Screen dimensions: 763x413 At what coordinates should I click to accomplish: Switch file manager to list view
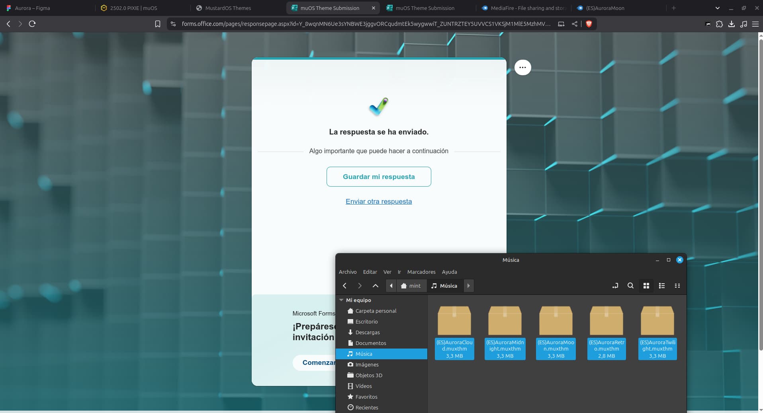(662, 286)
